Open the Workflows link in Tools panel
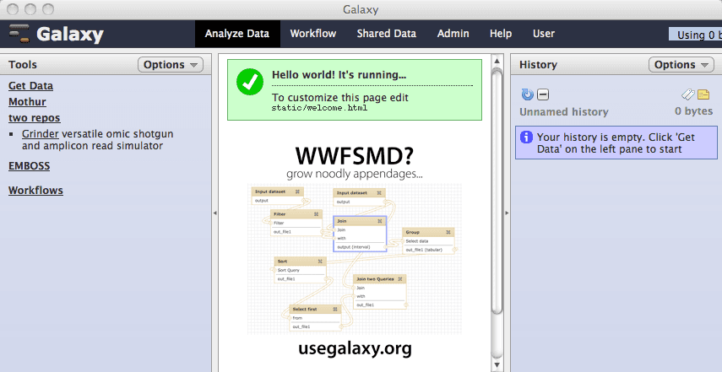Image resolution: width=722 pixels, height=372 pixels. (x=35, y=191)
